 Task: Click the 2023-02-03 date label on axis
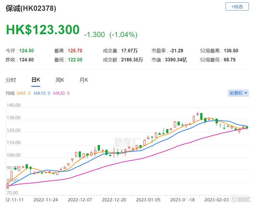(216, 200)
